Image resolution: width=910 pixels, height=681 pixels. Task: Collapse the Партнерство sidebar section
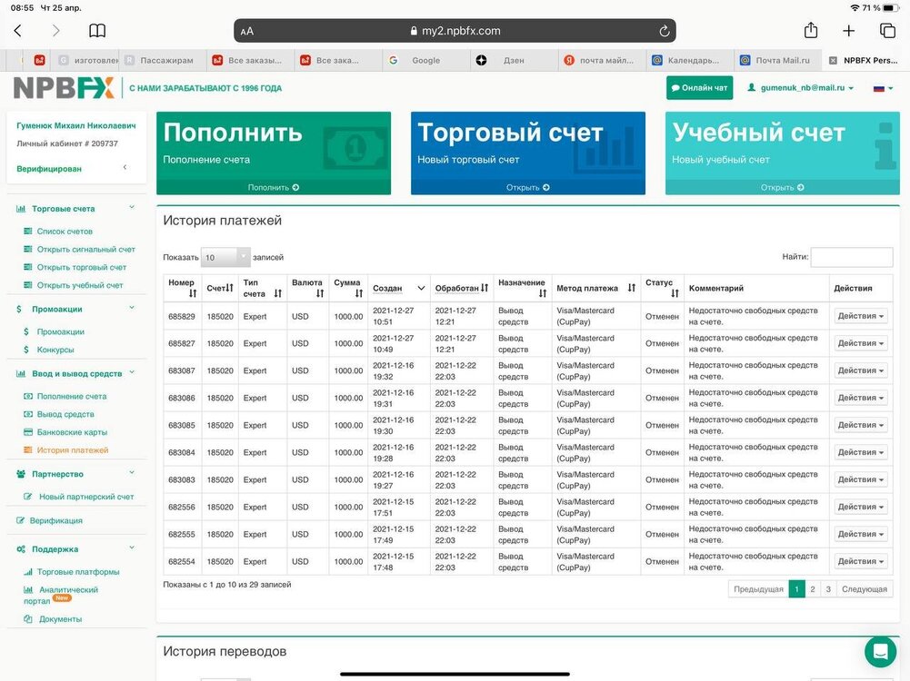[132, 473]
